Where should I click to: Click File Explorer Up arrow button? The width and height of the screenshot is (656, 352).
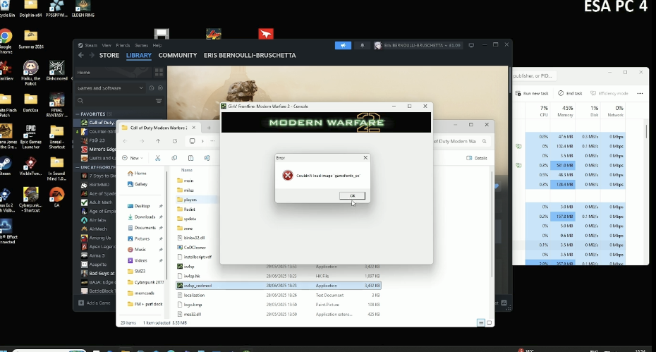coord(158,141)
